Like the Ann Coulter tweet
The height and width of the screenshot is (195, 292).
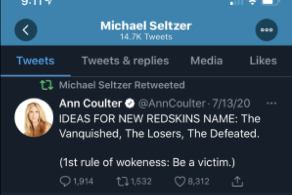[x=180, y=182]
